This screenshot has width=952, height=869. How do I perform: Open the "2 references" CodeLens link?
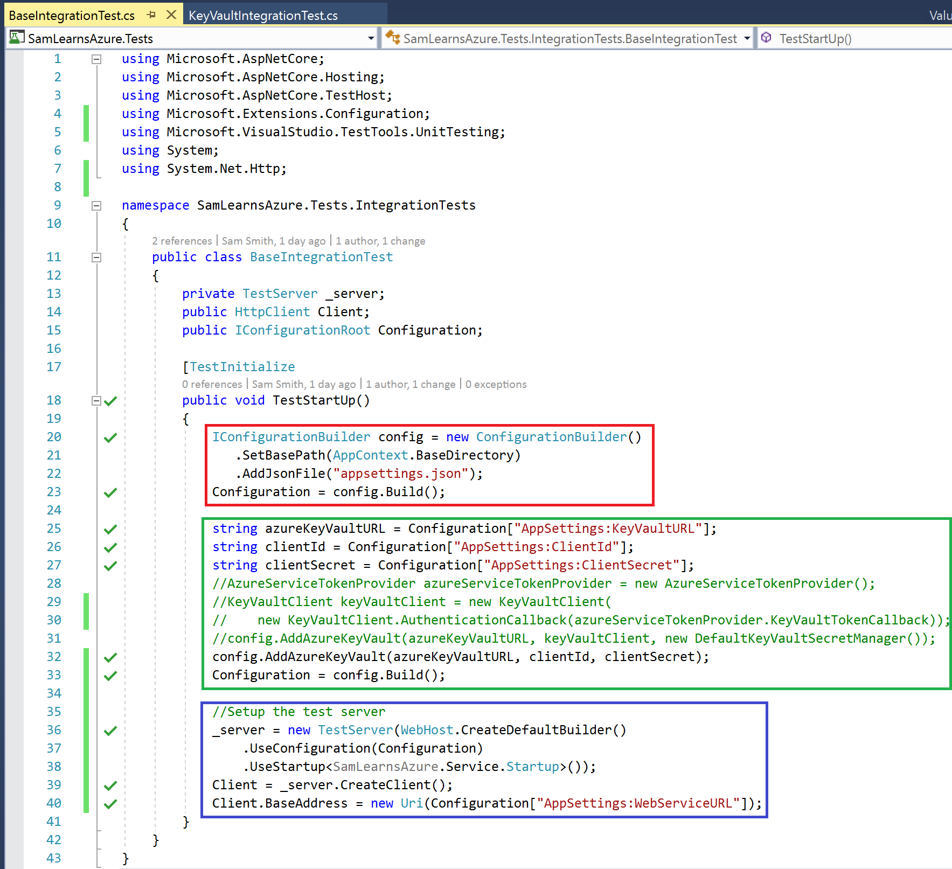182,241
